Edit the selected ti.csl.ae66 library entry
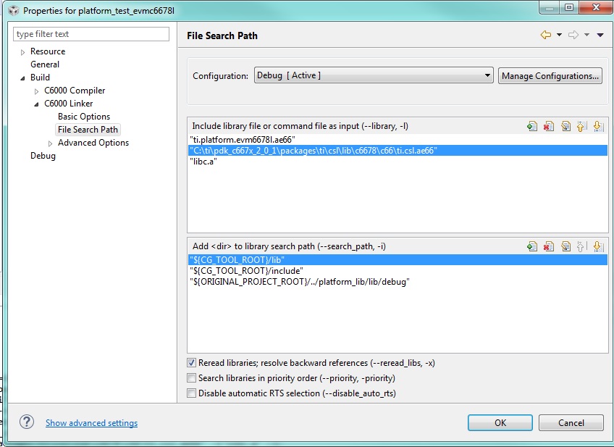Image resolution: width=614 pixels, height=447 pixels. [x=566, y=126]
